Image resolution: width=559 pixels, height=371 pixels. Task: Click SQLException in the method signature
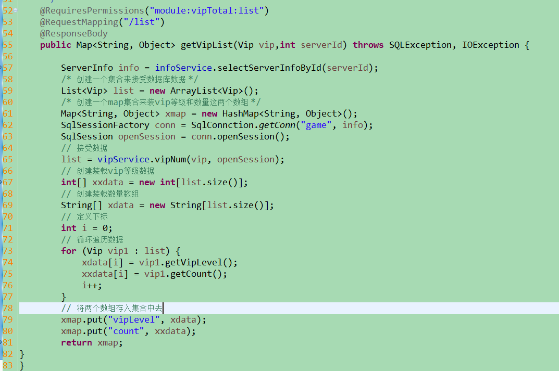tap(420, 45)
